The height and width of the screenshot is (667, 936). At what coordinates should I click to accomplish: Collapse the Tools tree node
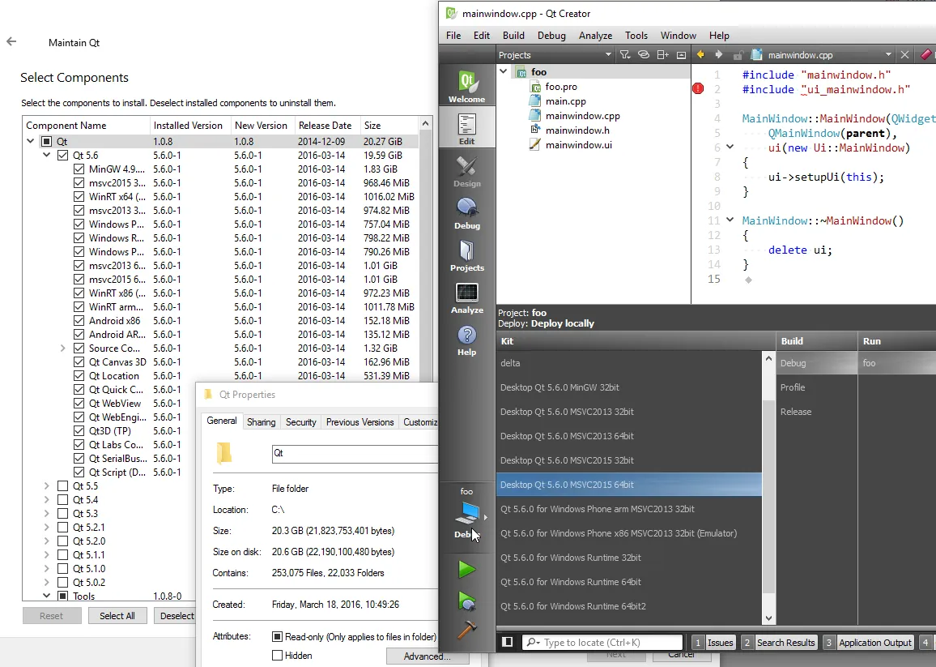coord(47,596)
